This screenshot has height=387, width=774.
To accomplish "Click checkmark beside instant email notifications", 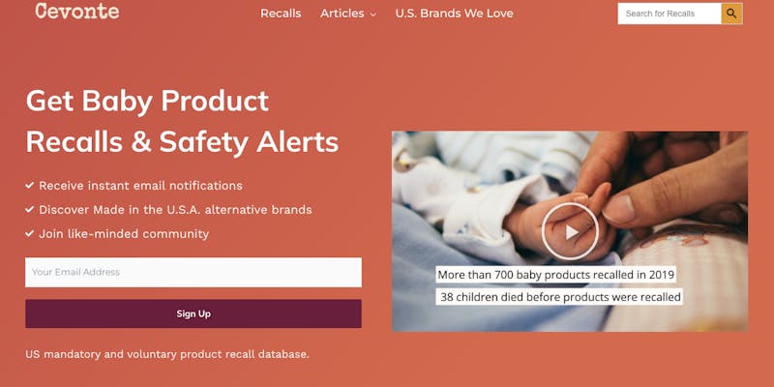I will click(x=30, y=186).
